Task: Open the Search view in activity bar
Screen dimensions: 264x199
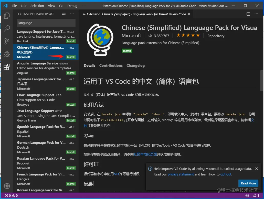Action: [x=7, y=28]
